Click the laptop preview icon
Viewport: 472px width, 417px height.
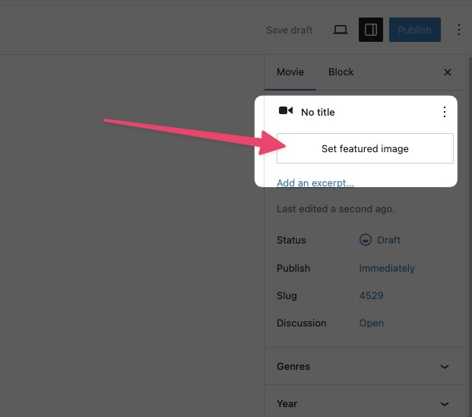click(x=341, y=30)
